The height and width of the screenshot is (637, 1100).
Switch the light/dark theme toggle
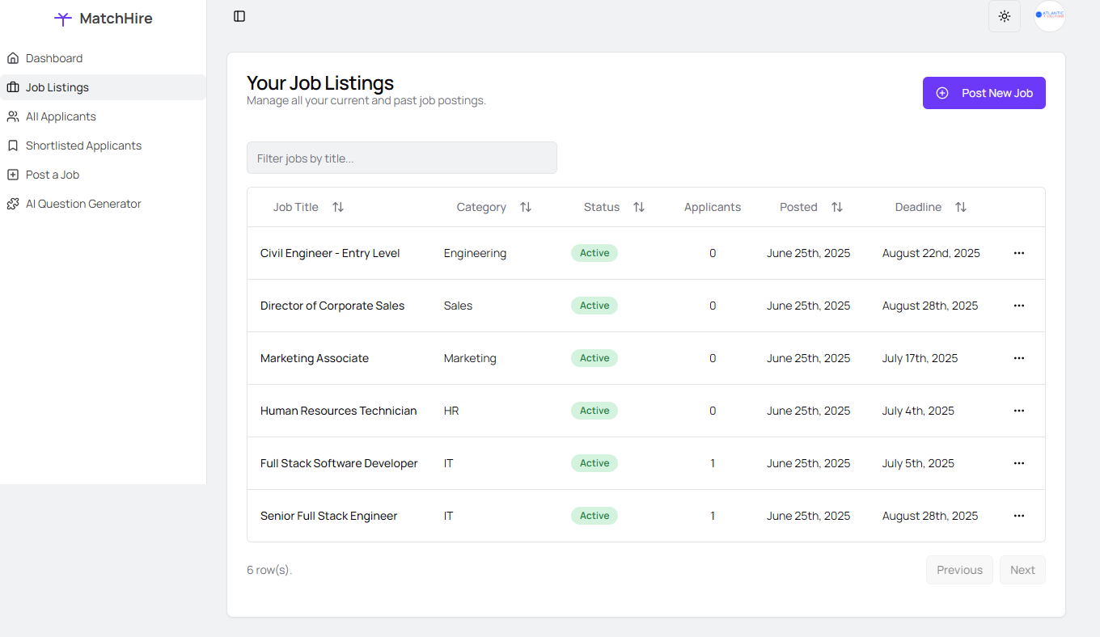pyautogui.click(x=1005, y=16)
